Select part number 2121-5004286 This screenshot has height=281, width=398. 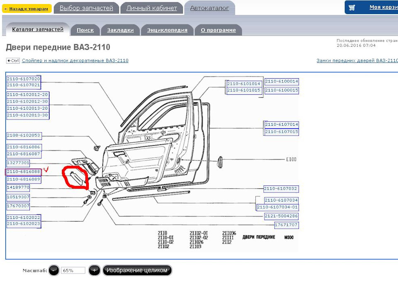[x=281, y=216]
